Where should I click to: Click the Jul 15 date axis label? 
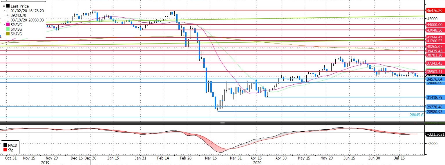399,158
